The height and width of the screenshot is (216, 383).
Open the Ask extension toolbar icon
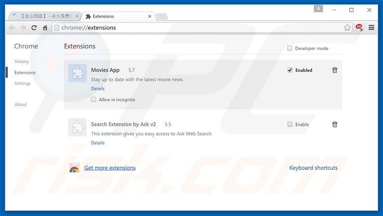[359, 27]
